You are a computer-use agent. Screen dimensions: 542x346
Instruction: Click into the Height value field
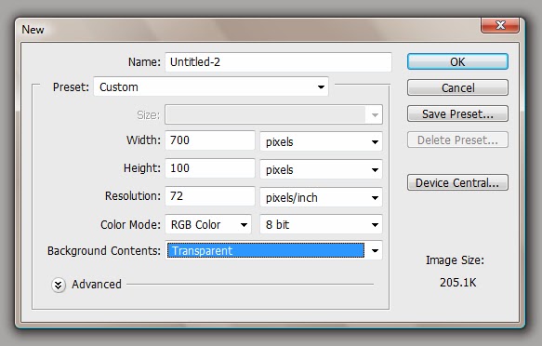(210, 168)
